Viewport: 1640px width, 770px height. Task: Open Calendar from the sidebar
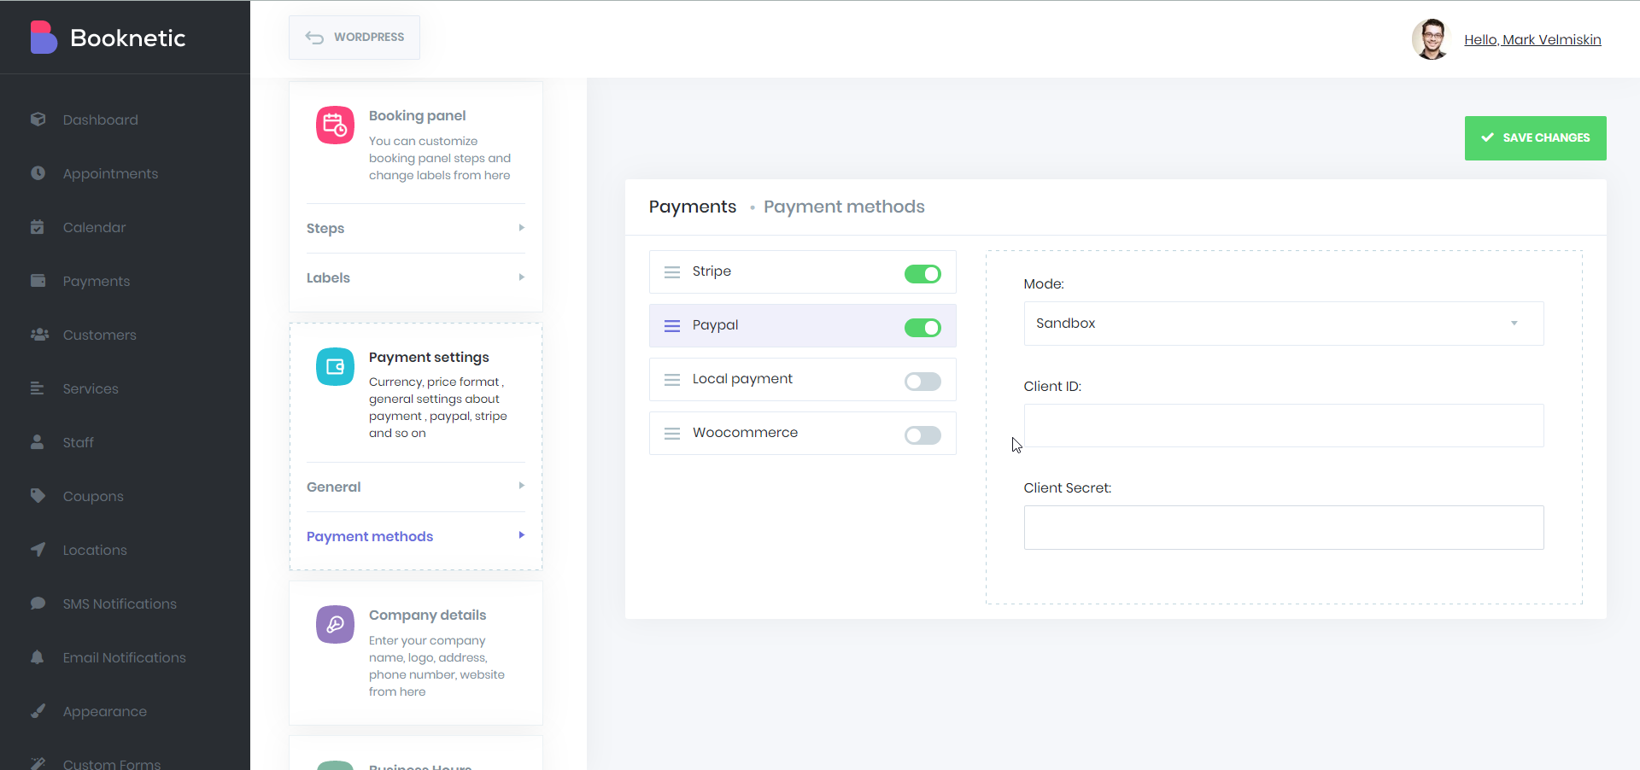[x=94, y=227]
